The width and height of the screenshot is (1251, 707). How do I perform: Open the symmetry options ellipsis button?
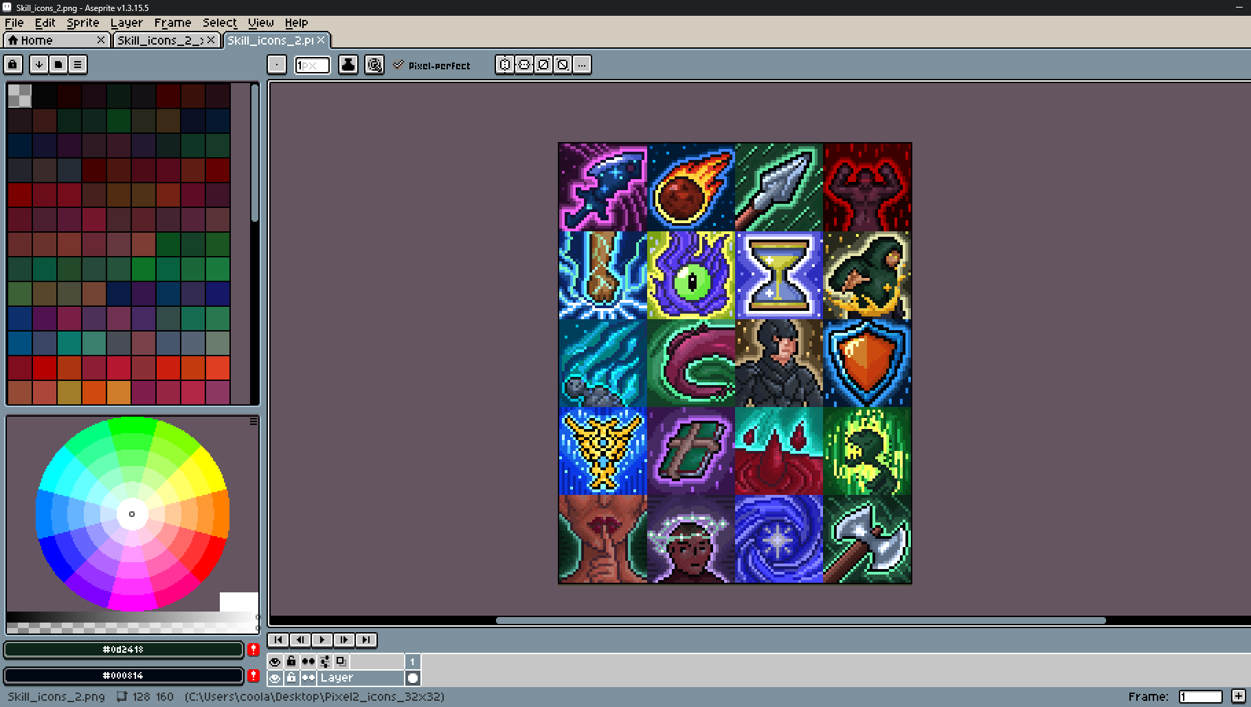[582, 65]
